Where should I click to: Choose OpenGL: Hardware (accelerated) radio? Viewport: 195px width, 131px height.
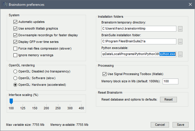point(15,85)
